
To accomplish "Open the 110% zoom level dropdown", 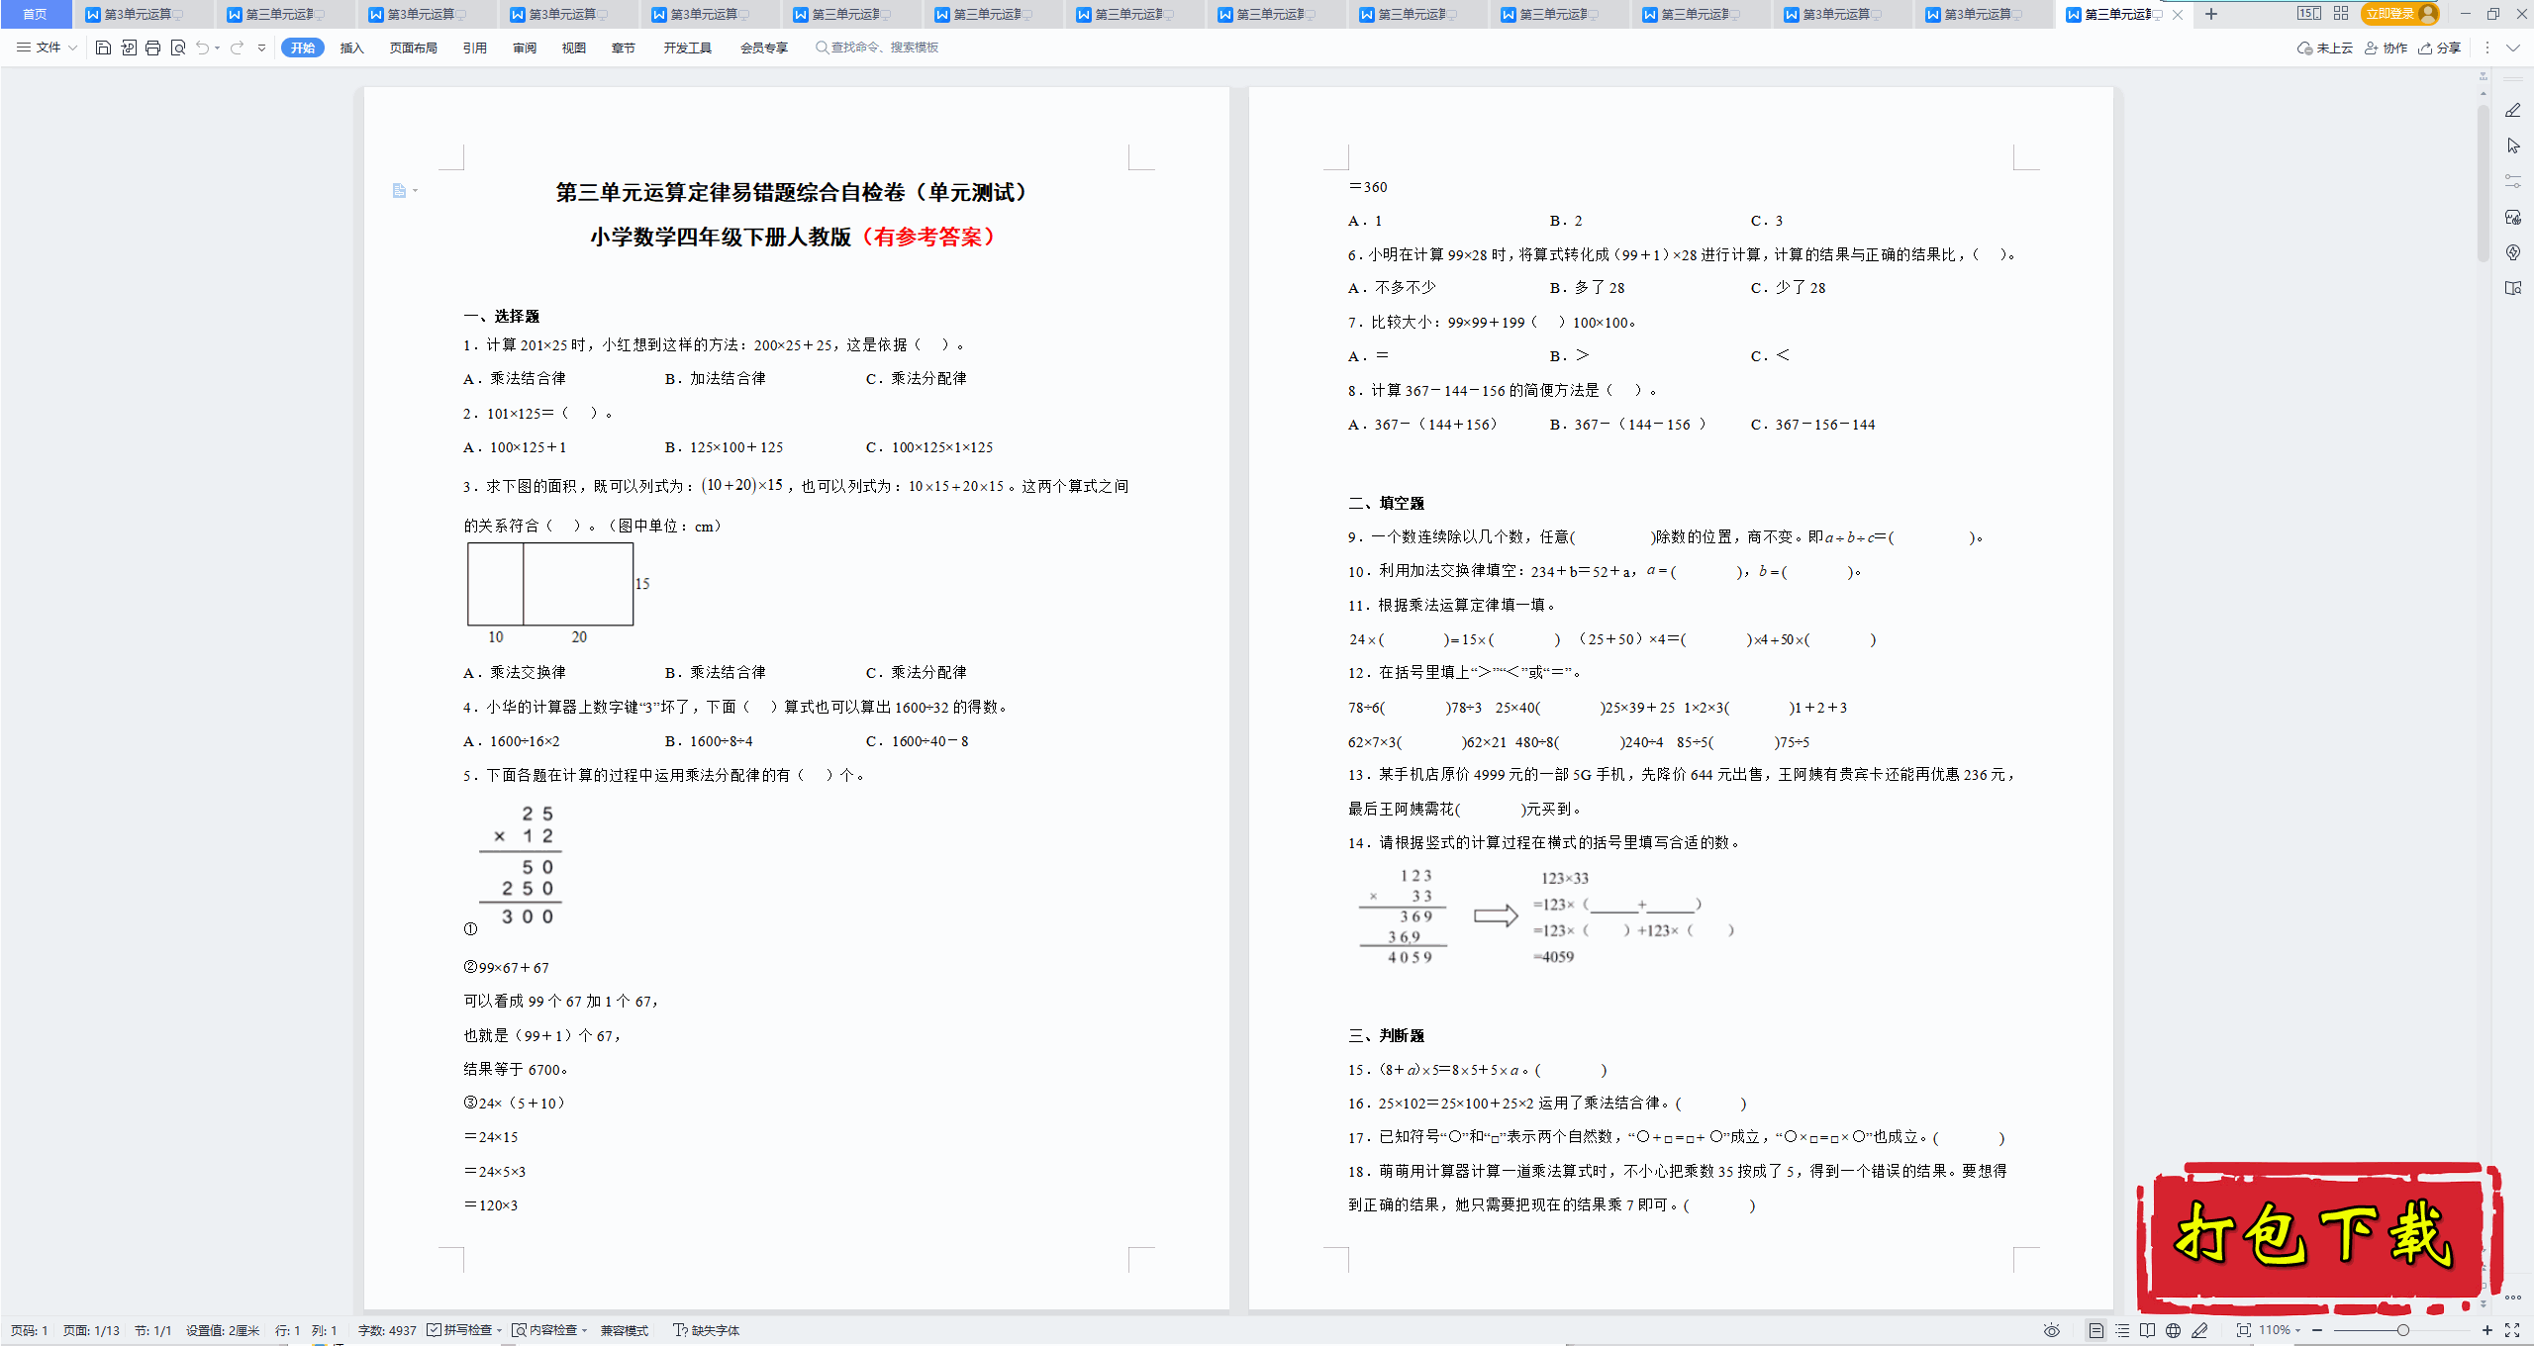I will coord(2280,1330).
